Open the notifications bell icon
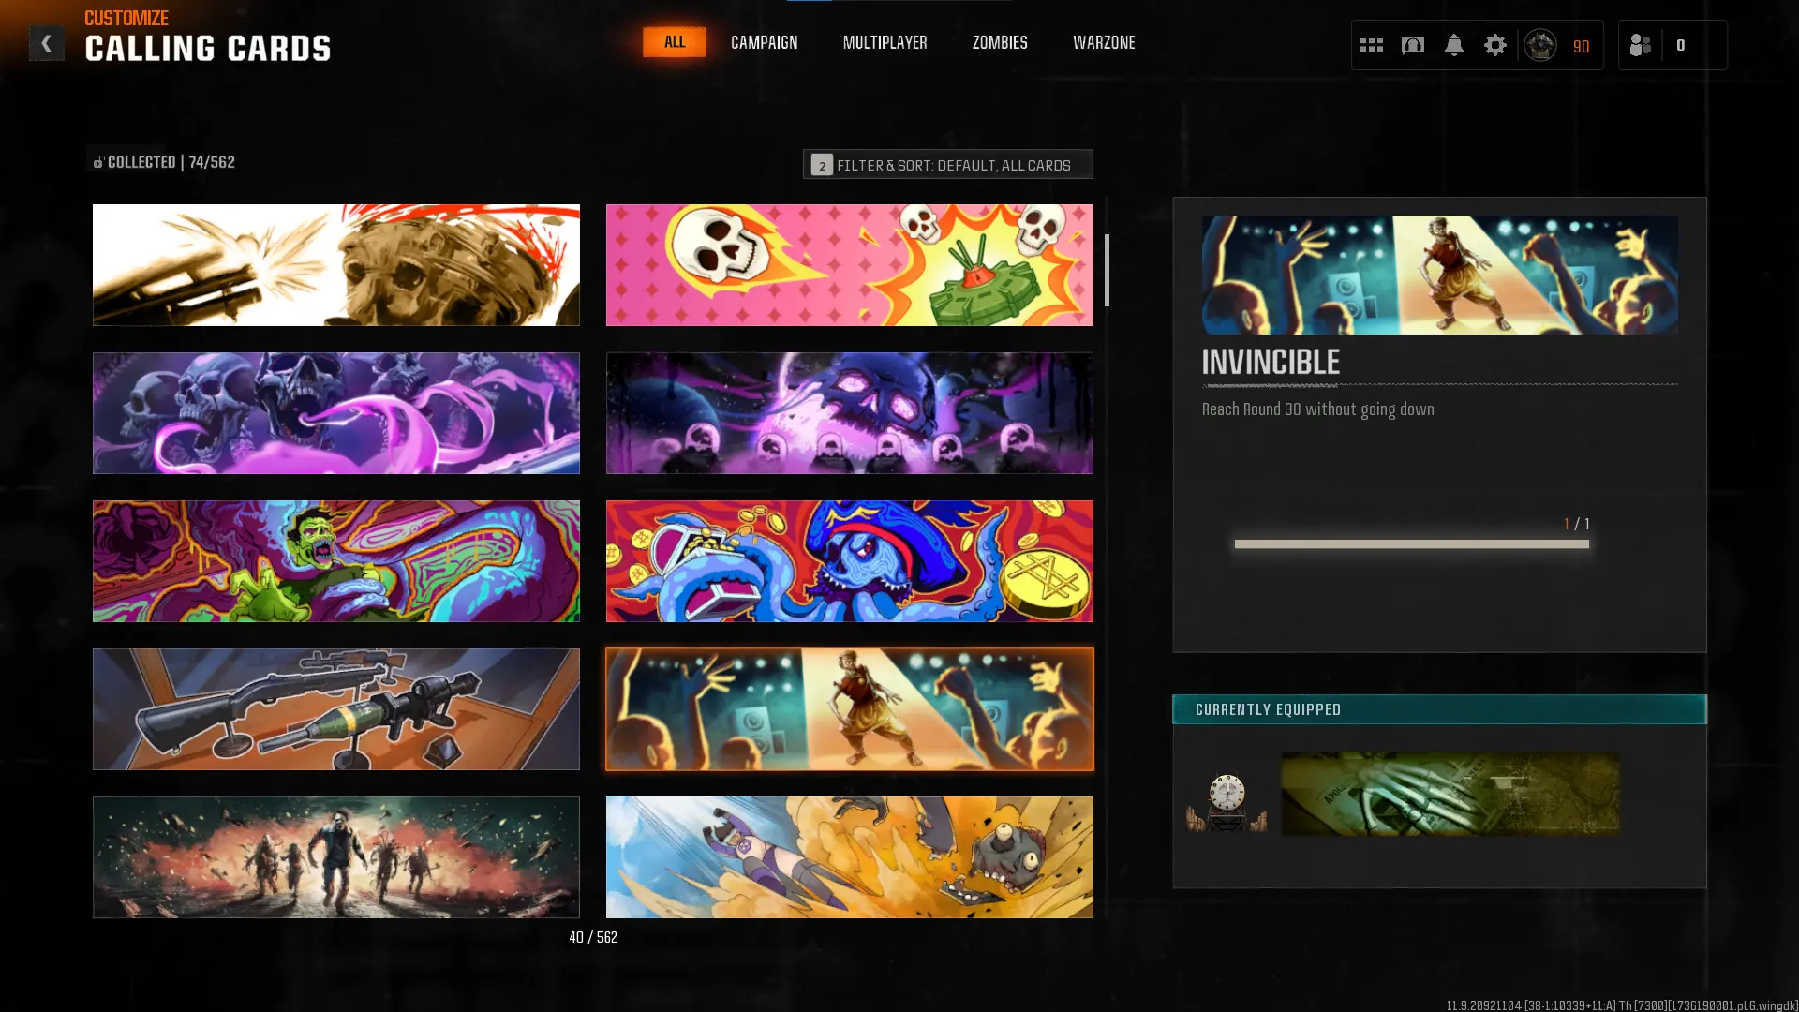 pyautogui.click(x=1453, y=45)
